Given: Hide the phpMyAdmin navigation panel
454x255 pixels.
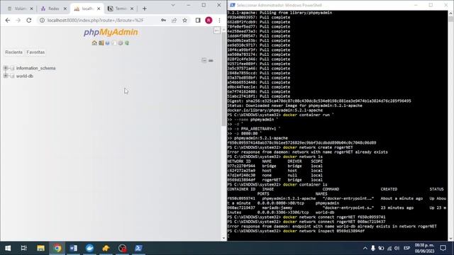Looking at the screenshot, I should tap(216, 30).
